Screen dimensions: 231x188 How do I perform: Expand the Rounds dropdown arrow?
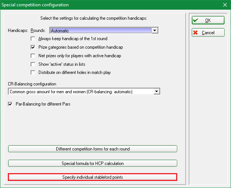(x=156, y=30)
